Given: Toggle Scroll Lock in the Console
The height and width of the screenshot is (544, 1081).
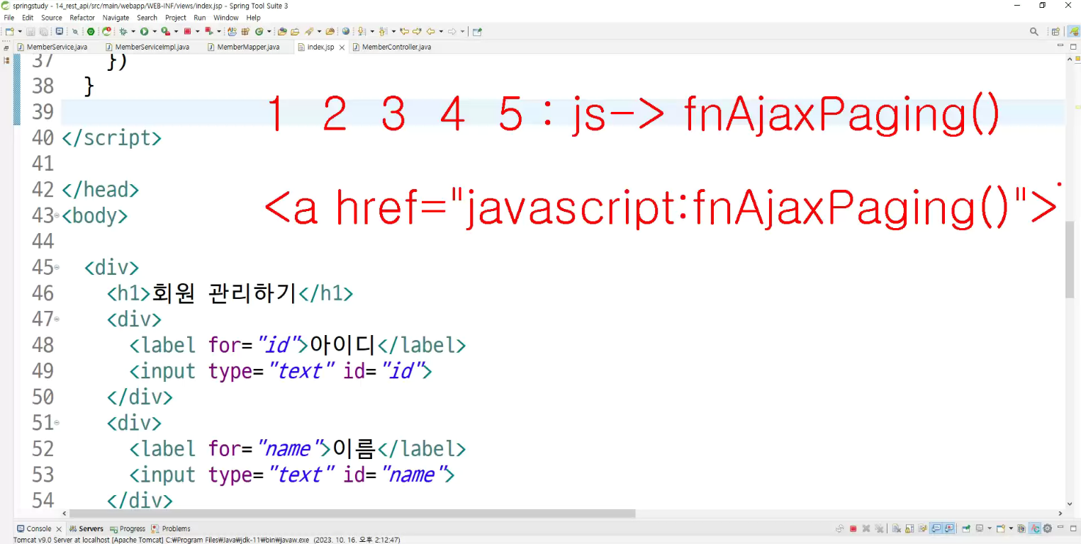Looking at the screenshot, I should 909,528.
